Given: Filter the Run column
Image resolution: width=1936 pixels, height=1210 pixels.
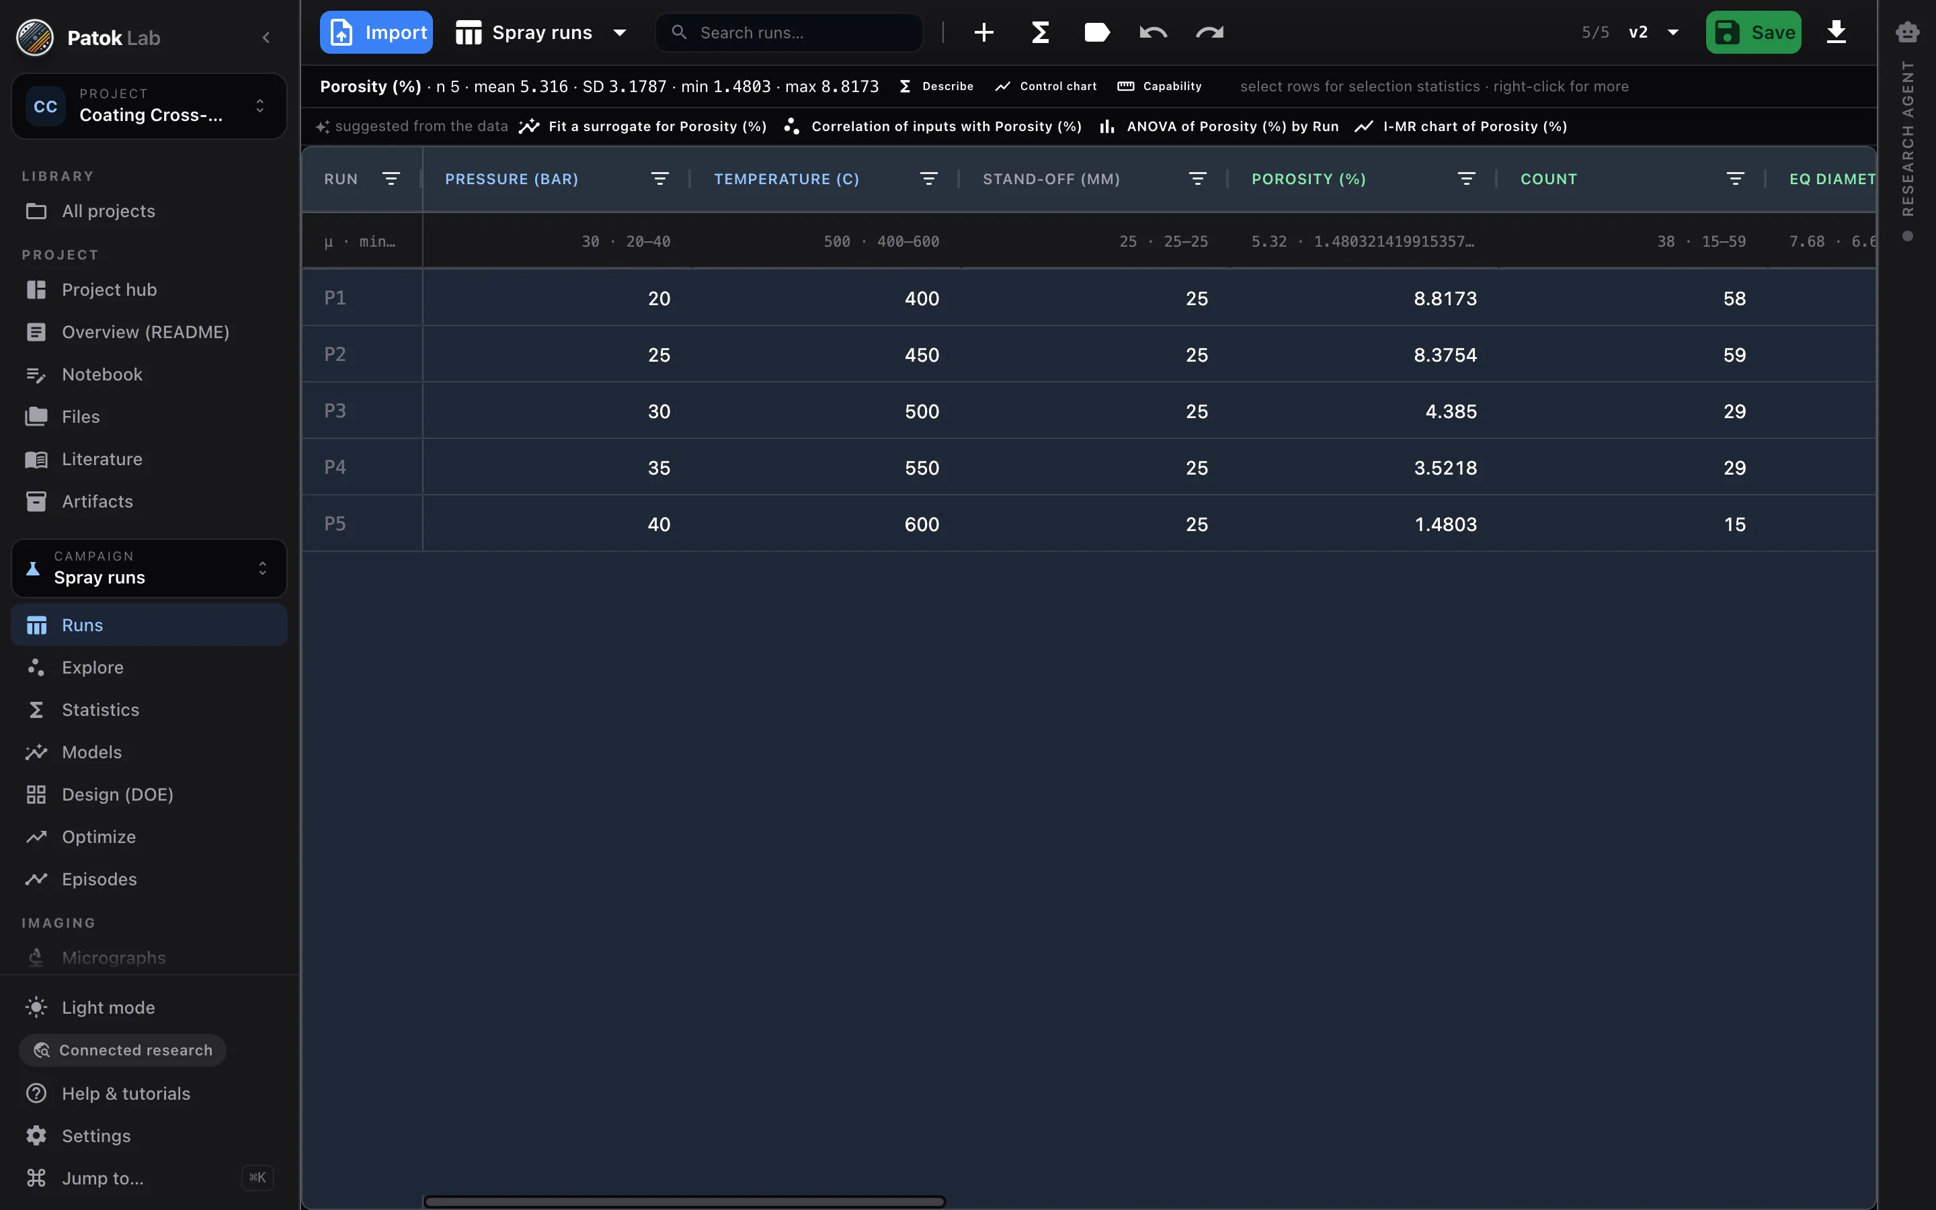Looking at the screenshot, I should (x=391, y=178).
